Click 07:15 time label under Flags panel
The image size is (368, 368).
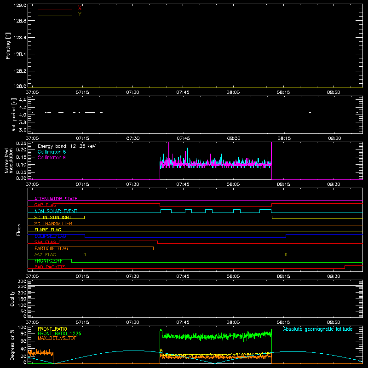(82, 276)
